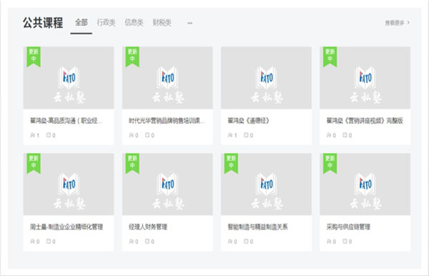Click 更新中 green ribbon on 经理人财务管理 card

click(x=132, y=163)
